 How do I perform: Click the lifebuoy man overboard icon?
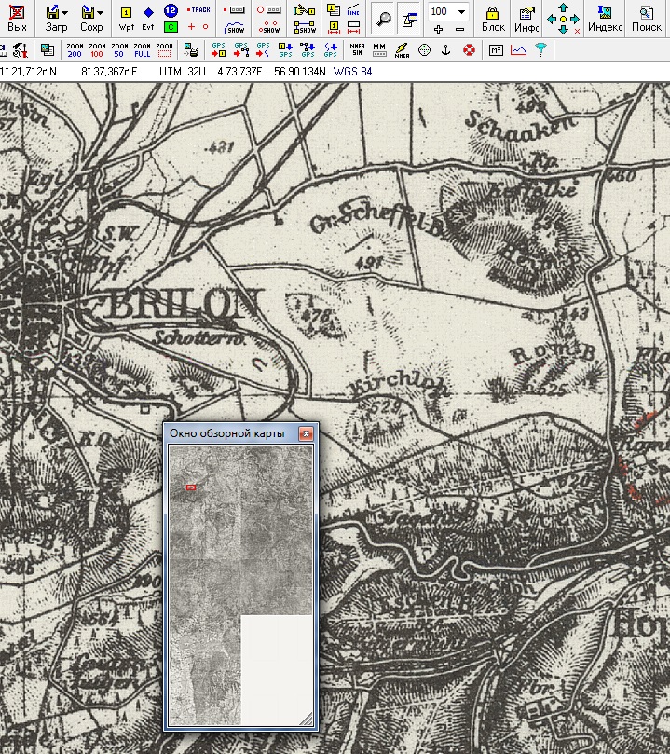point(469,49)
